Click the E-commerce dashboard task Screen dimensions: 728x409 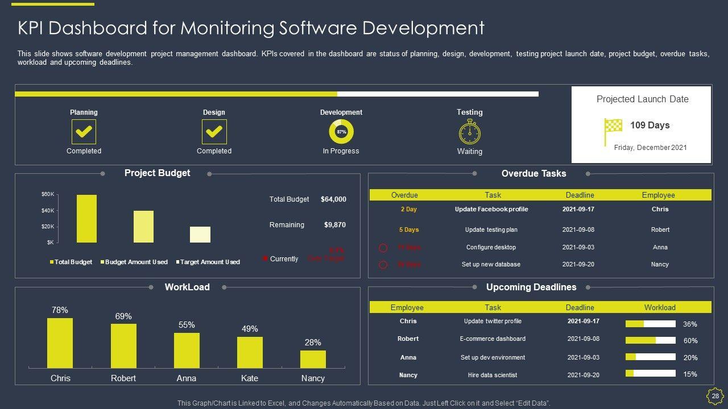coord(493,339)
